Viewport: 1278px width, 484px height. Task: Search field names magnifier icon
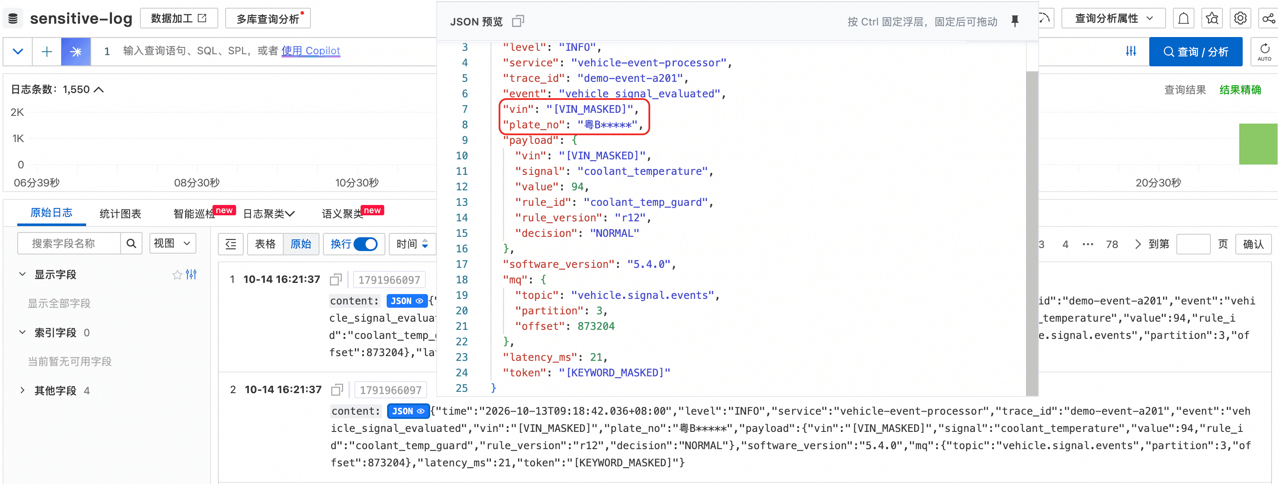131,243
